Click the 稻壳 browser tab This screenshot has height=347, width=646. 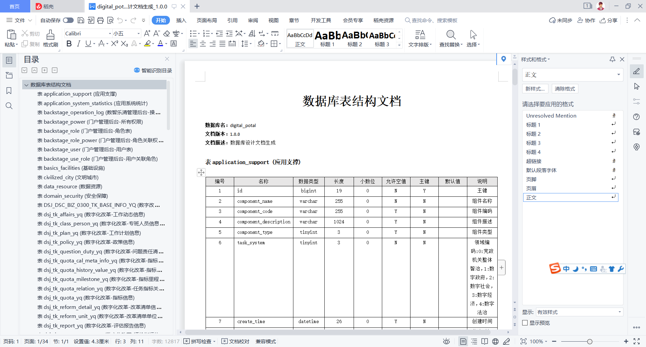point(49,6)
